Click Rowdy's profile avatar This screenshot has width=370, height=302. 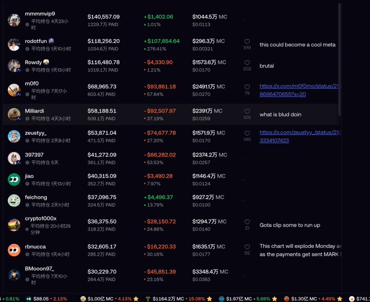tap(14, 66)
